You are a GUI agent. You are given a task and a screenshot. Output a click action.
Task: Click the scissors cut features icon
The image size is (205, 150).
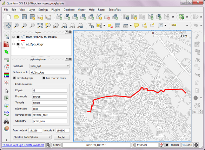197,75
